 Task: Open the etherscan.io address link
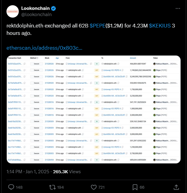[44, 48]
